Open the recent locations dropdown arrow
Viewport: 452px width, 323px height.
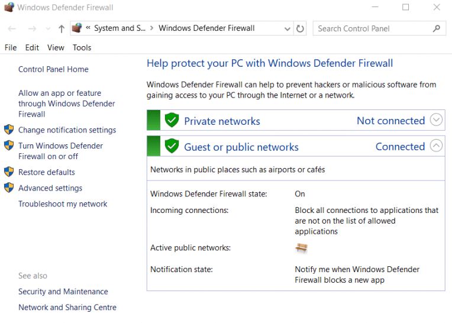48,29
